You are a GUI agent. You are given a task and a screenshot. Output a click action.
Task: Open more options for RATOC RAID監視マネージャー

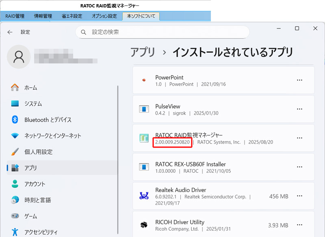pyautogui.click(x=299, y=138)
